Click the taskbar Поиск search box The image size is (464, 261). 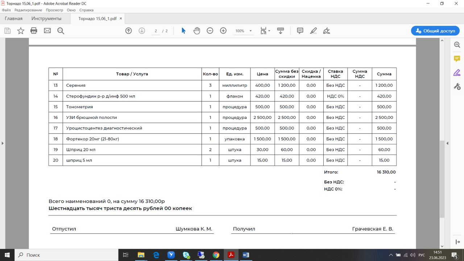coord(66,255)
